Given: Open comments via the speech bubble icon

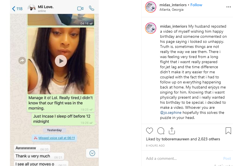Looking at the screenshot, I should (x=161, y=131).
